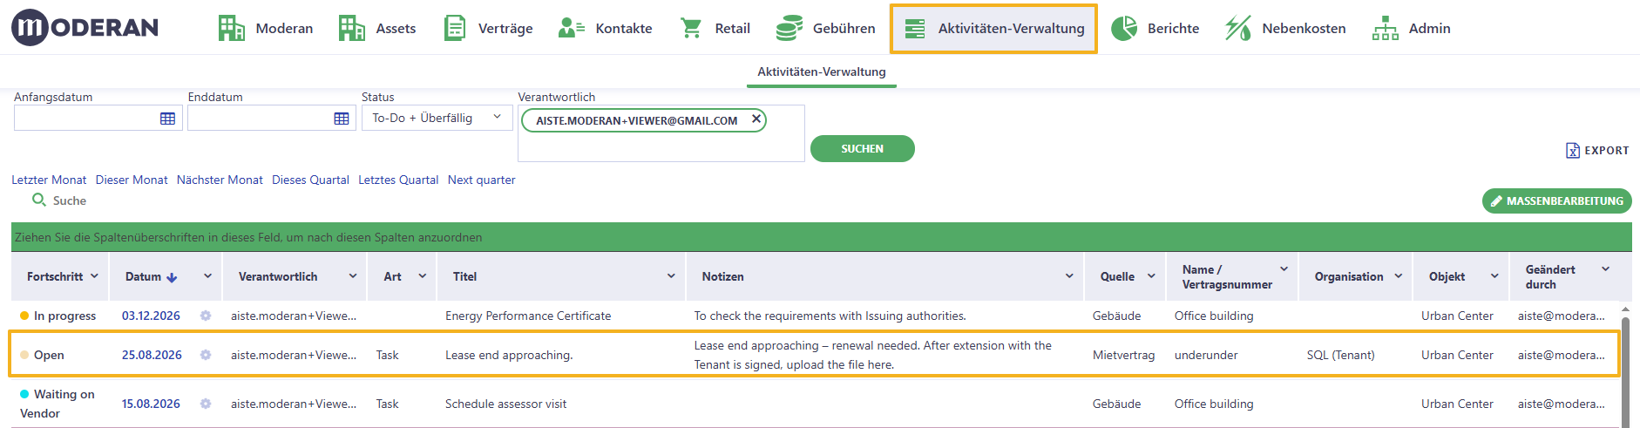Open the Anfangsdatum calendar picker icon
Screen dimensions: 1640x428
click(168, 119)
